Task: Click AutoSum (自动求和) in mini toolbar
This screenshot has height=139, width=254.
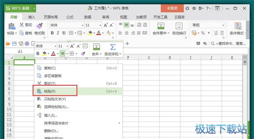Action: [113, 50]
